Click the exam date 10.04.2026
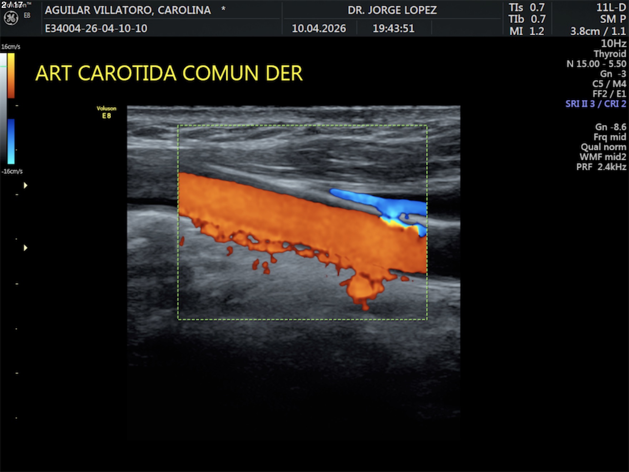629x472 pixels. (319, 28)
